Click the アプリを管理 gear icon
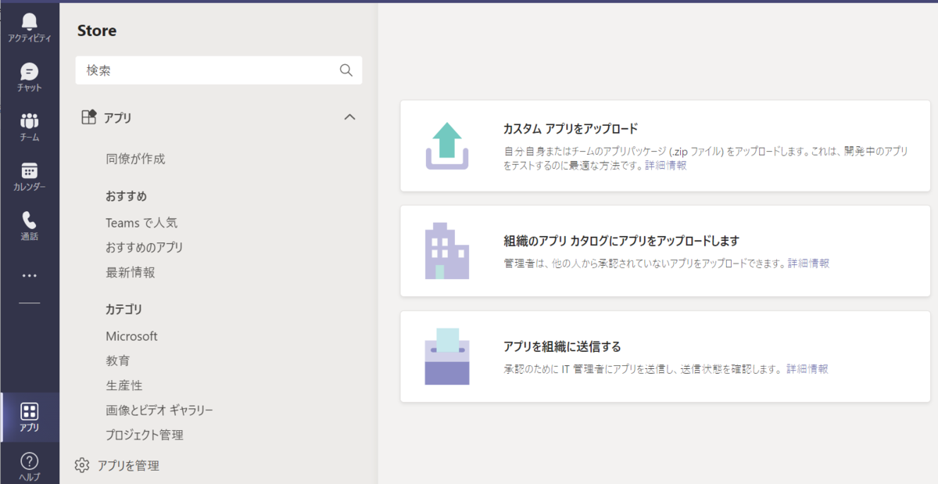This screenshot has width=938, height=484. click(x=81, y=464)
